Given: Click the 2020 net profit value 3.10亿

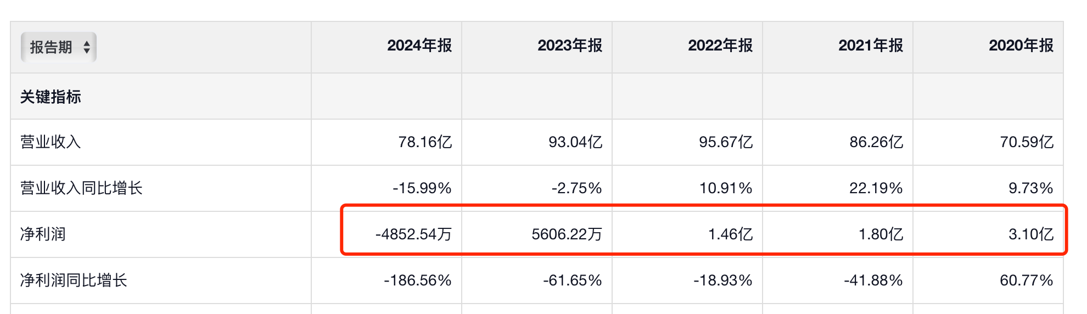Looking at the screenshot, I should 1030,234.
